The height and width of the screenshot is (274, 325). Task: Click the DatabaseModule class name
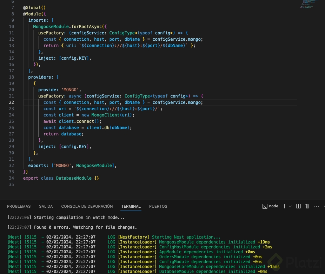click(74, 178)
